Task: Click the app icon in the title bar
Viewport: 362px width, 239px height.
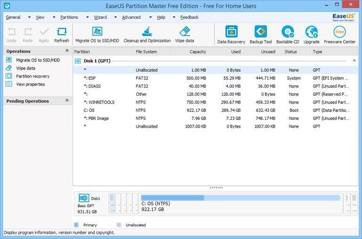Action: pyautogui.click(x=7, y=6)
